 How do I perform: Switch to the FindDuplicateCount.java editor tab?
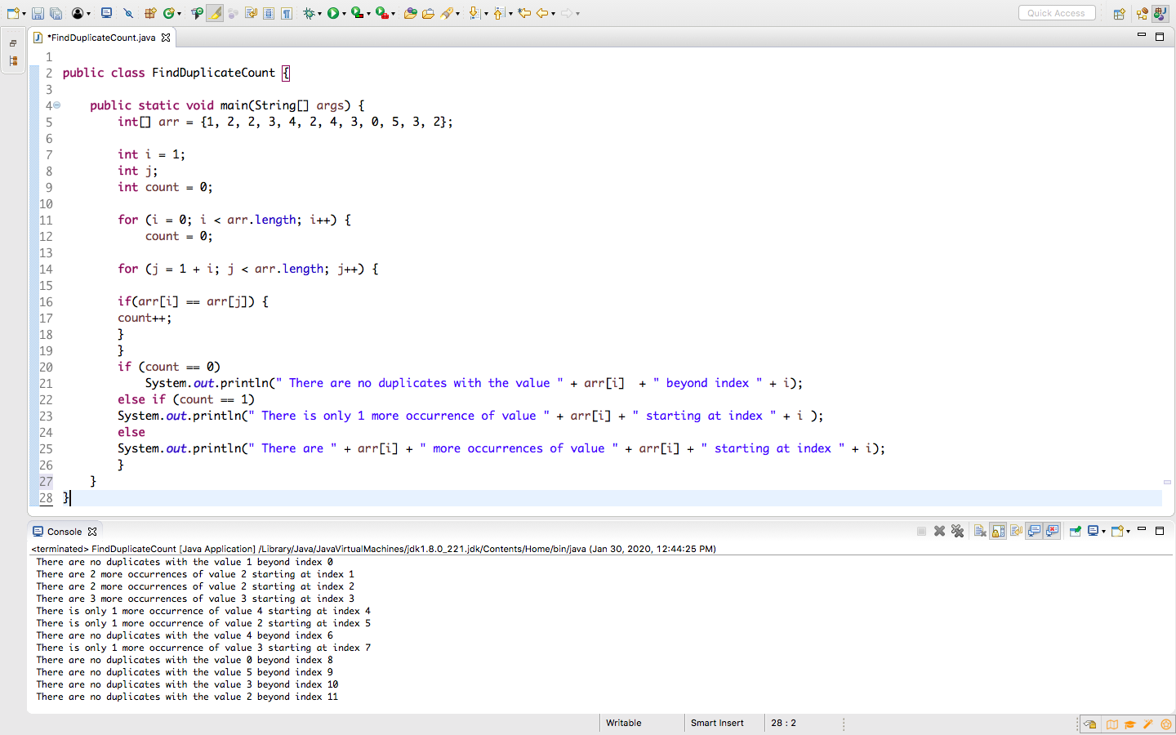[x=100, y=37]
